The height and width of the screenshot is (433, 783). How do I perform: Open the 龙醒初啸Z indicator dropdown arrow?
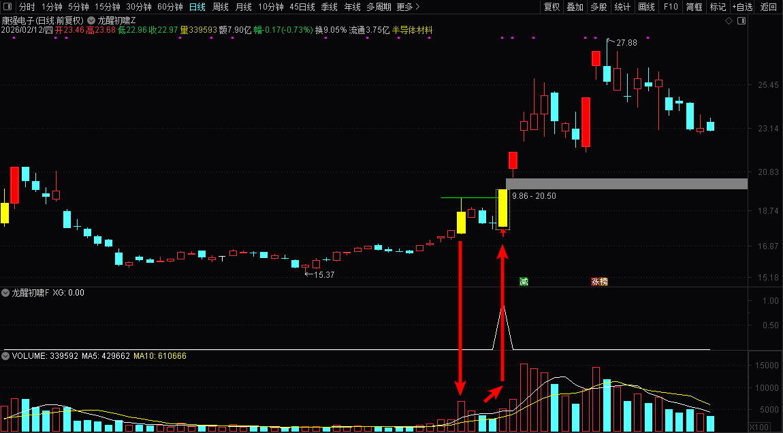click(x=91, y=21)
